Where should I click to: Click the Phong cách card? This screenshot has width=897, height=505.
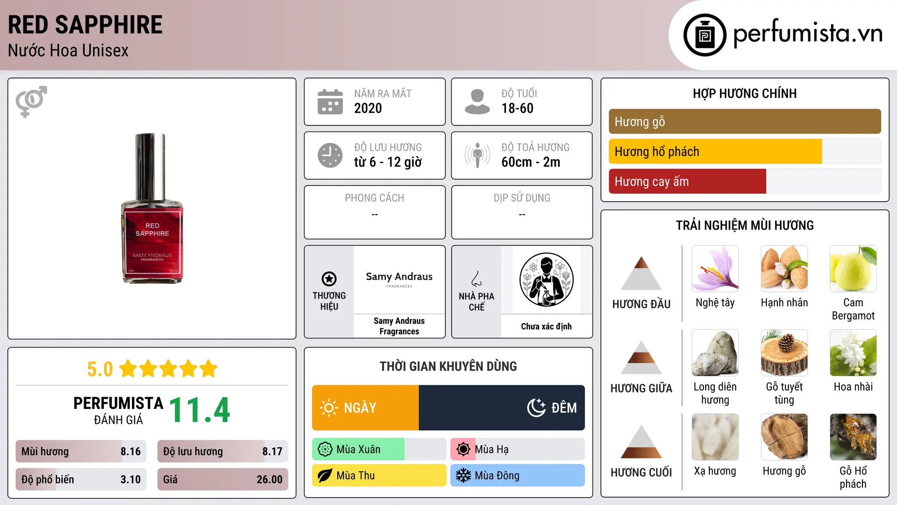point(374,212)
